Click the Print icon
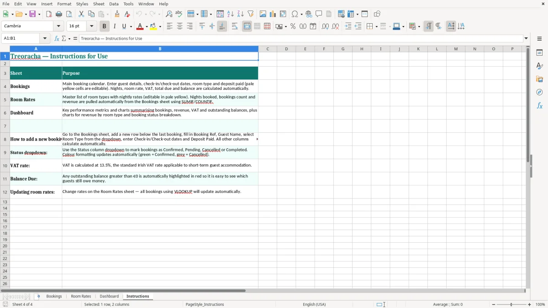This screenshot has height=308, width=548. (59, 14)
